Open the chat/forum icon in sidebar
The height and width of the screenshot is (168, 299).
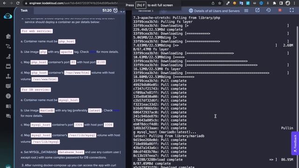8,116
